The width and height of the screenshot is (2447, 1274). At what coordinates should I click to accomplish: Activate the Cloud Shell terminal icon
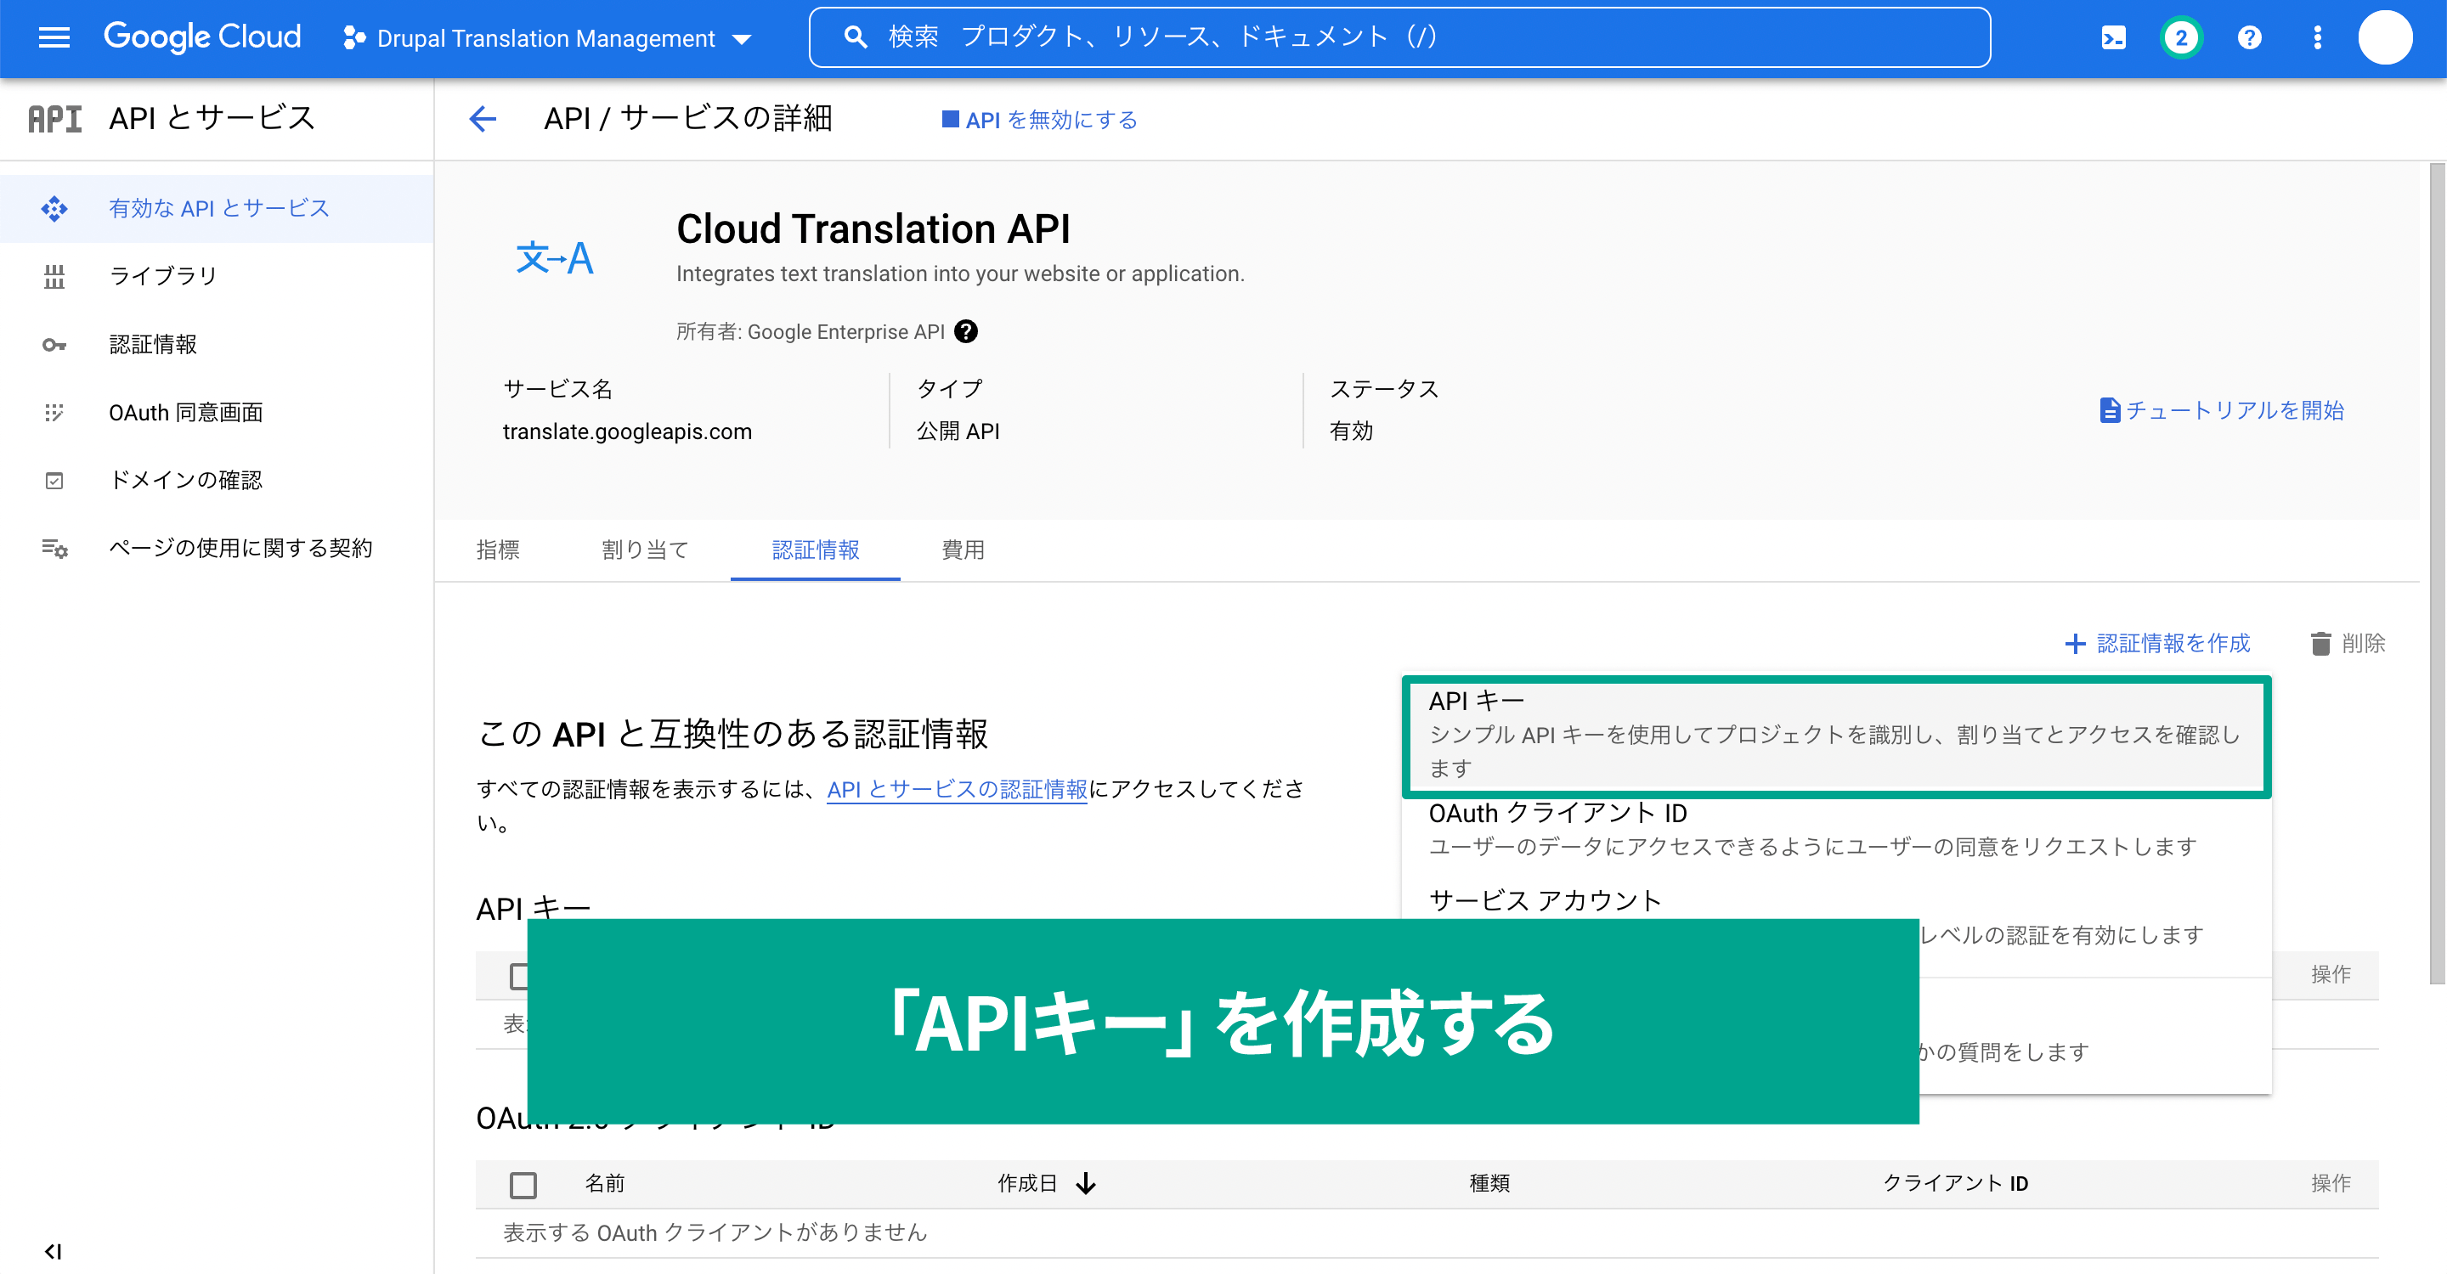(x=2114, y=38)
